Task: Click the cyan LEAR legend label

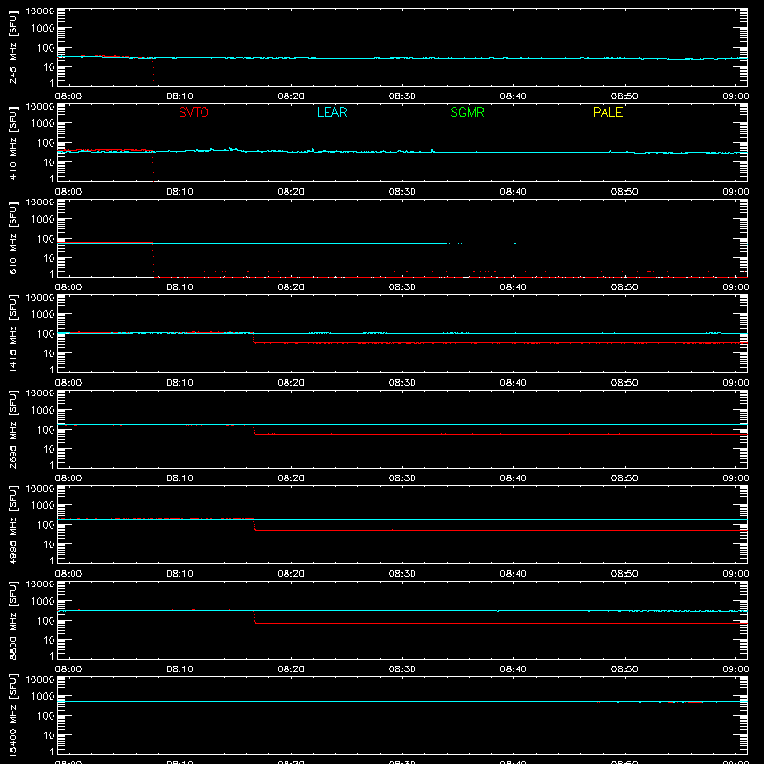Action: pyautogui.click(x=331, y=112)
